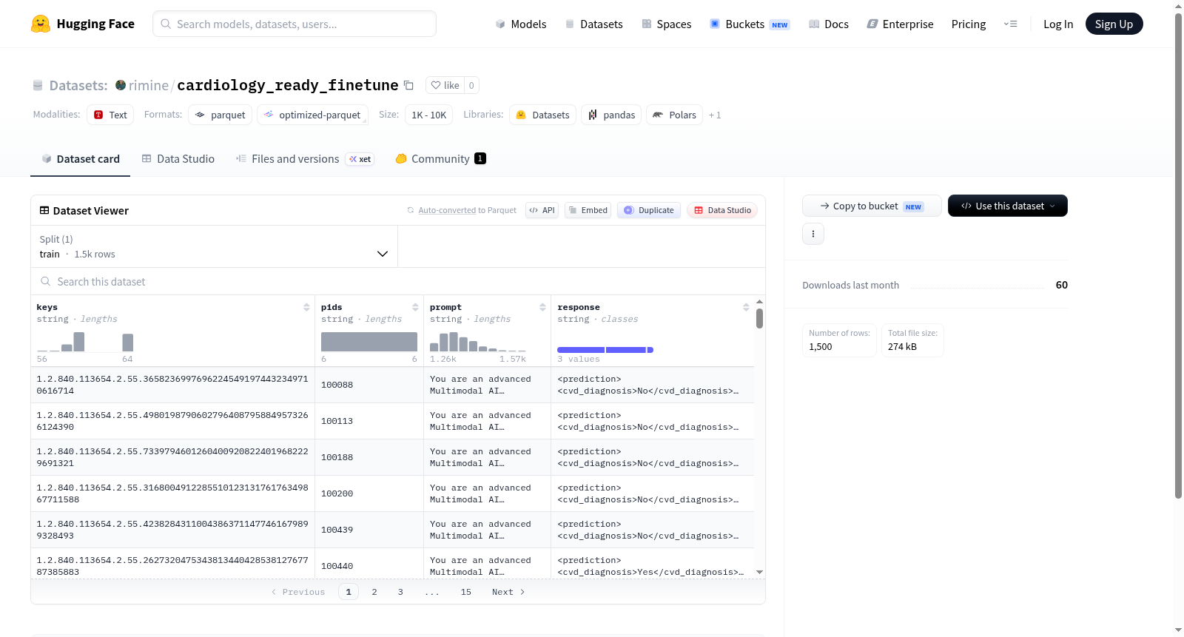Click the Log In link
Viewport: 1184px width, 637px height.
[x=1058, y=24]
